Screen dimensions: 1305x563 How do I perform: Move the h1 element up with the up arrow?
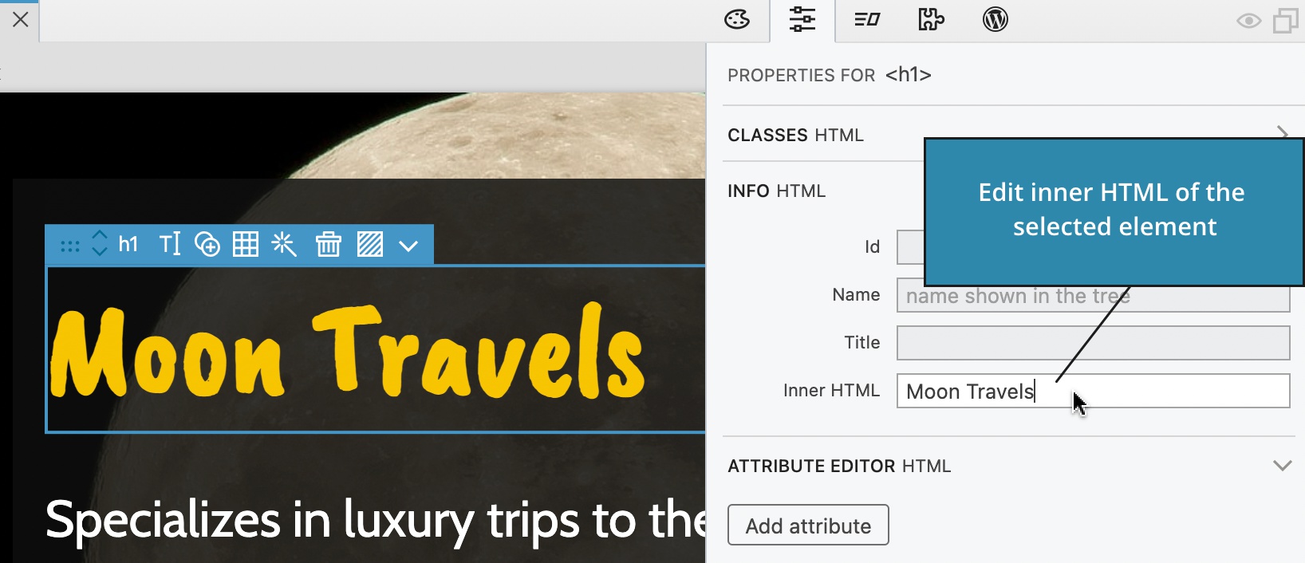pyautogui.click(x=100, y=235)
